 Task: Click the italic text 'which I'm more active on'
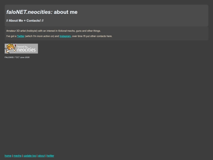pos(40,36)
